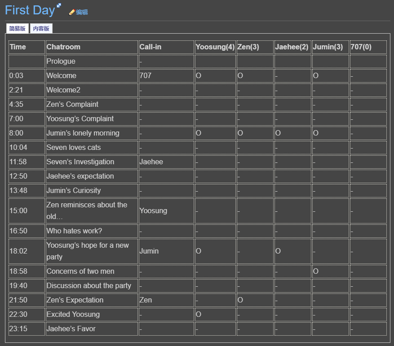Open the First Day heading link

click(30, 10)
